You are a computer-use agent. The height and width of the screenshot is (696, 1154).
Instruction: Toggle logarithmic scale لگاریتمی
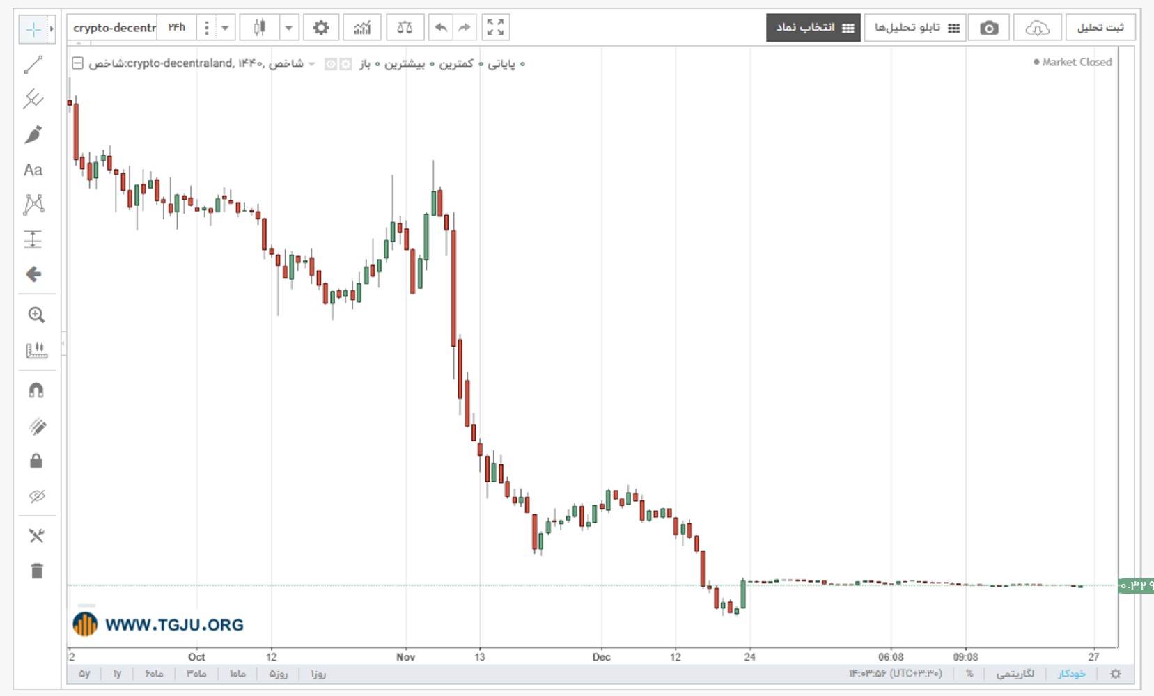(1015, 674)
